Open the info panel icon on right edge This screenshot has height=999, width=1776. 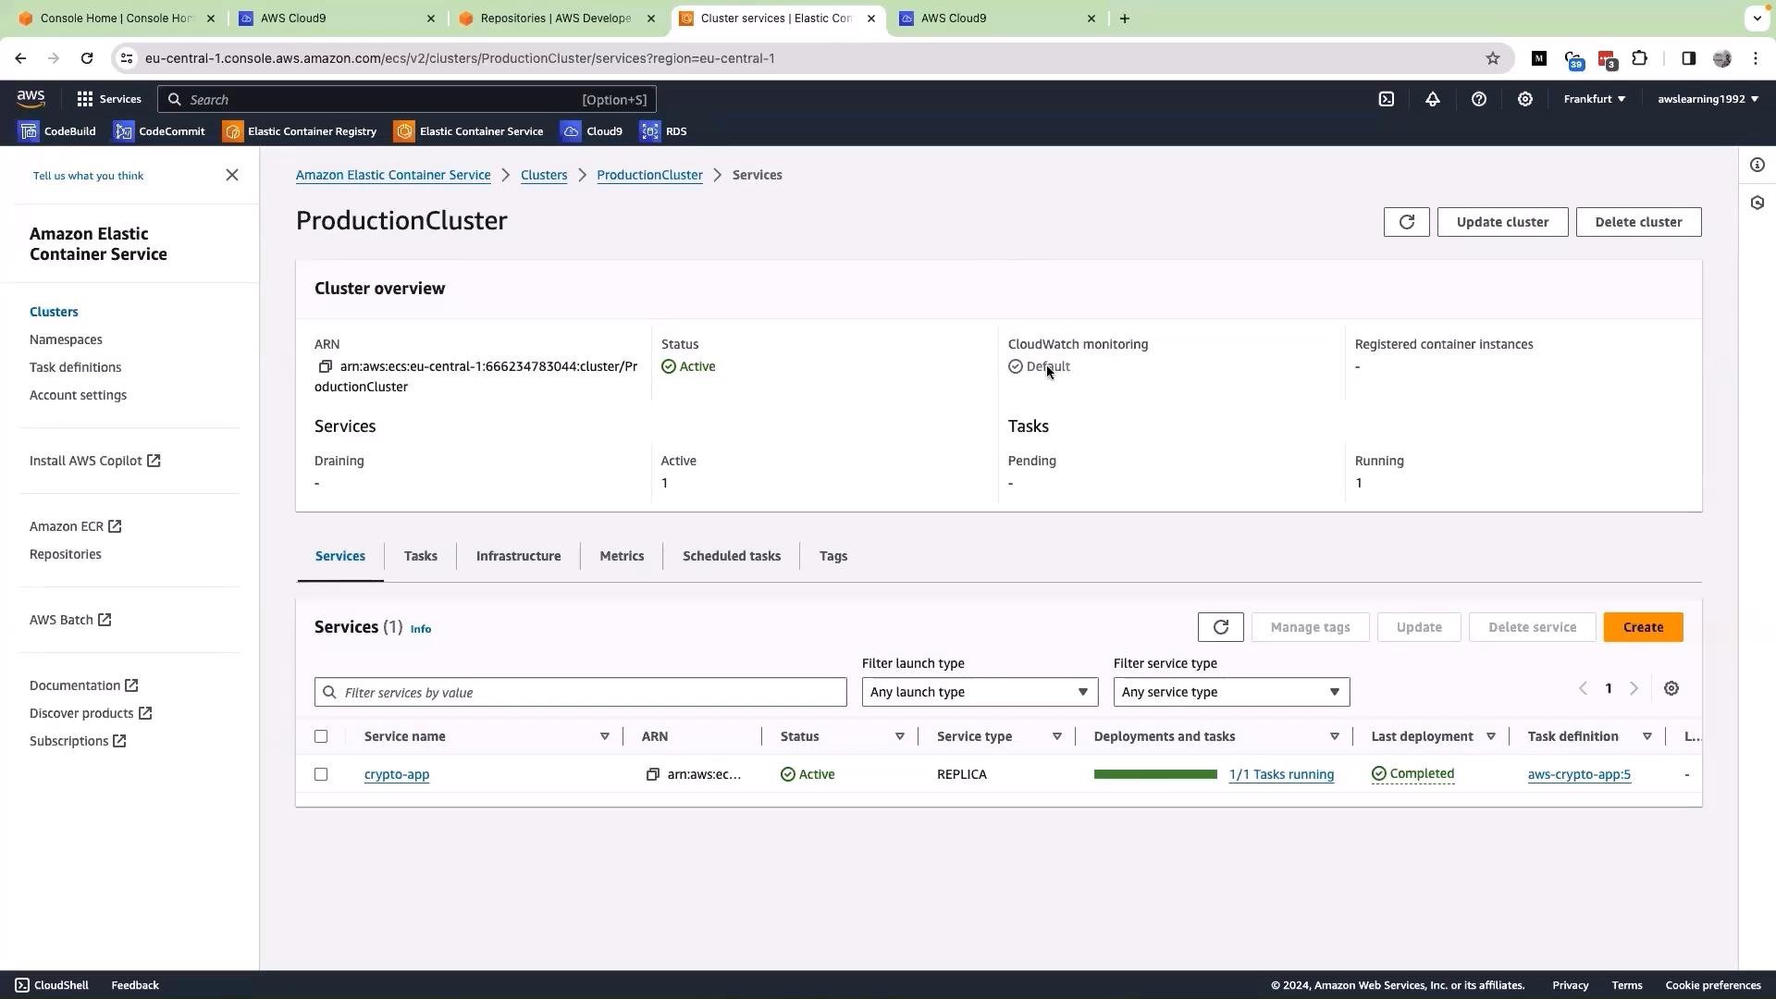click(x=1757, y=165)
